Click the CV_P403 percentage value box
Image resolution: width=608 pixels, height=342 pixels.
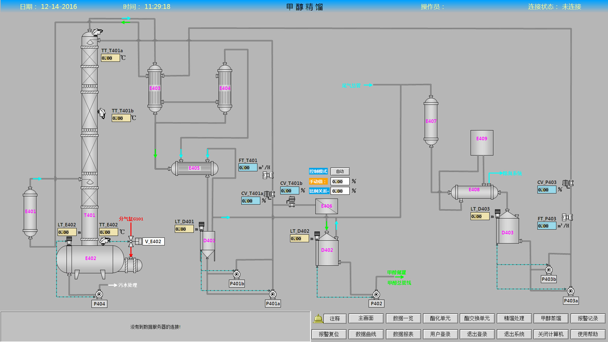coord(547,190)
